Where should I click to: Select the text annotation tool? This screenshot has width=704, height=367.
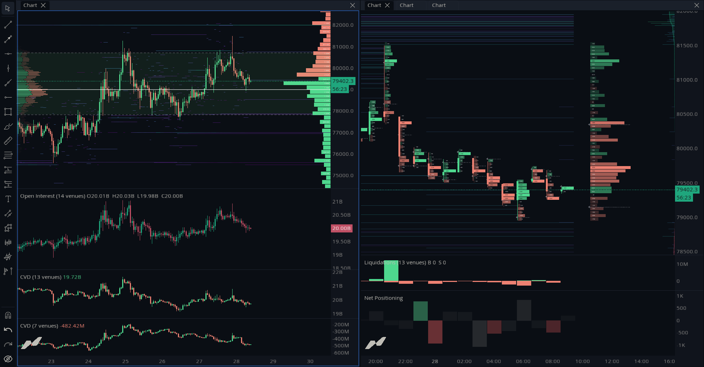coord(8,199)
